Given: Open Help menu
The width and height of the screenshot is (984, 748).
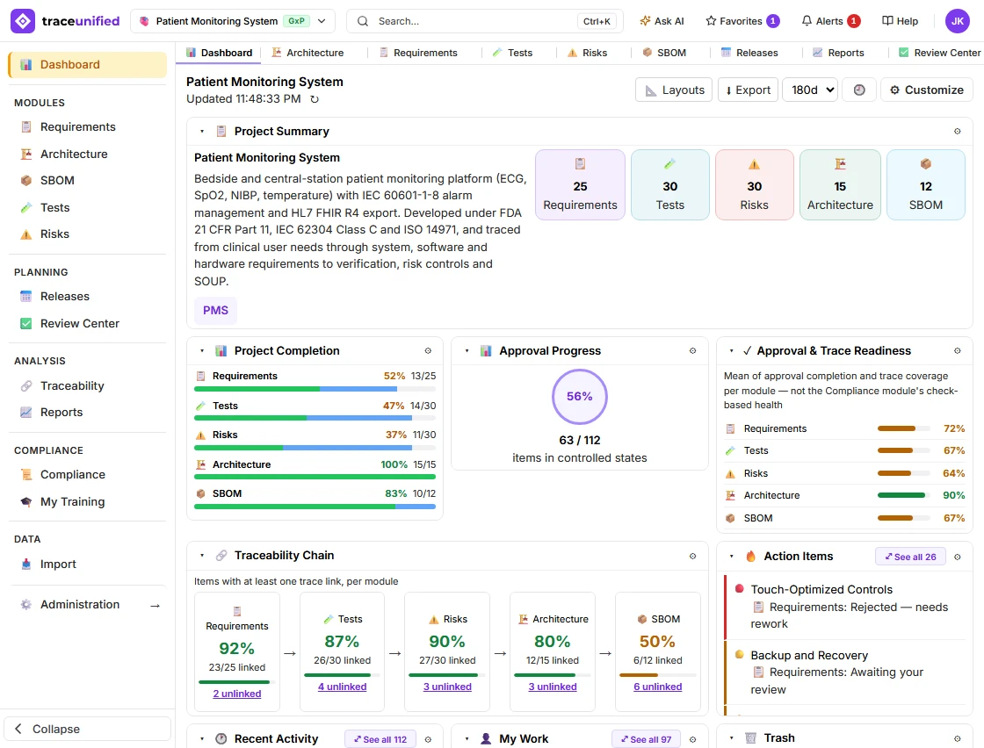Looking at the screenshot, I should coord(900,21).
